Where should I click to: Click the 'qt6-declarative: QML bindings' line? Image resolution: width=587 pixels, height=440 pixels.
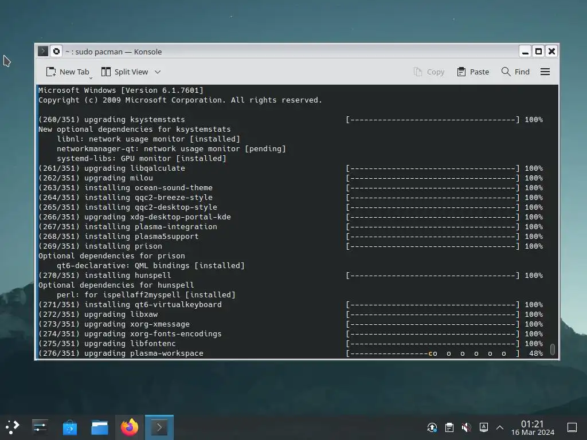151,265
